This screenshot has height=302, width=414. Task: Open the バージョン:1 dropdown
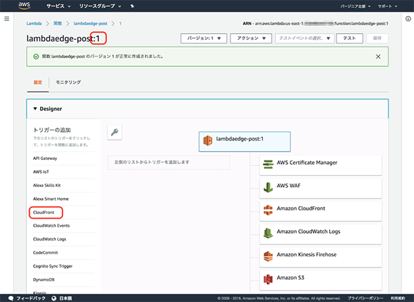(204, 38)
